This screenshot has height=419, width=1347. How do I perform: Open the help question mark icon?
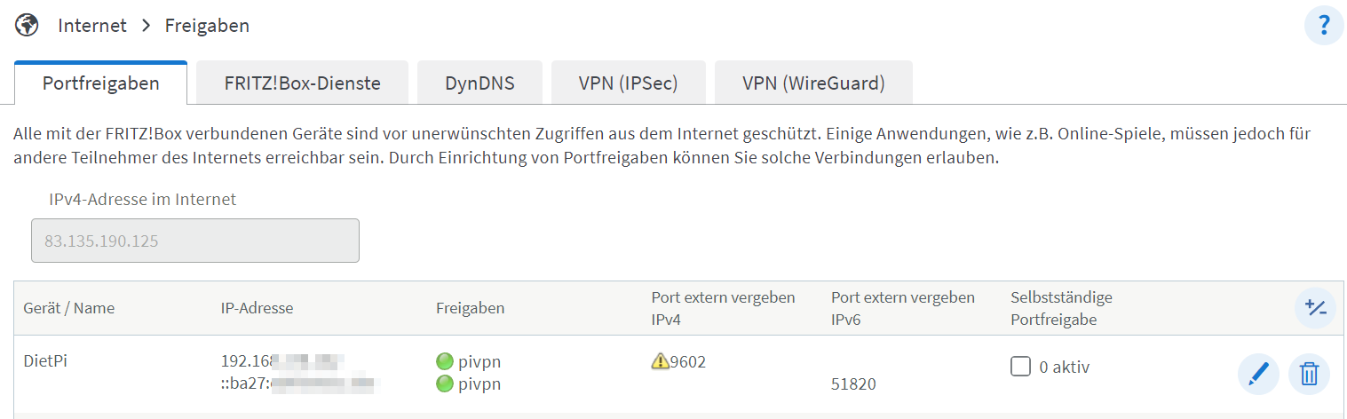pyautogui.click(x=1323, y=25)
